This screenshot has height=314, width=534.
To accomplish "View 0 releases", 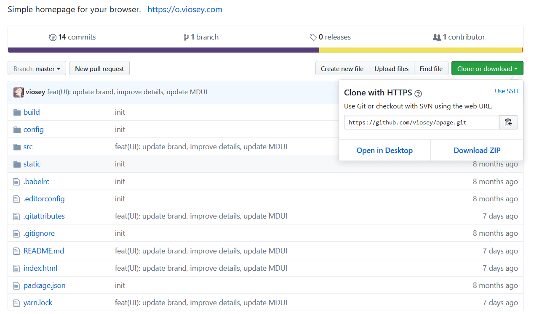I will tap(330, 37).
